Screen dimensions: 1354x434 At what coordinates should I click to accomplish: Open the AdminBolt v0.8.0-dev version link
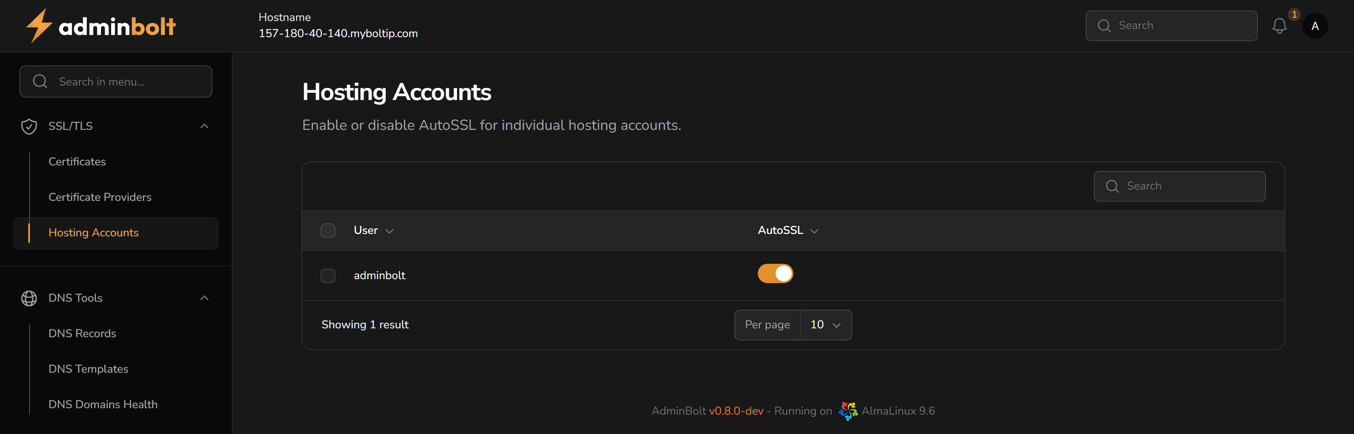[x=736, y=411]
